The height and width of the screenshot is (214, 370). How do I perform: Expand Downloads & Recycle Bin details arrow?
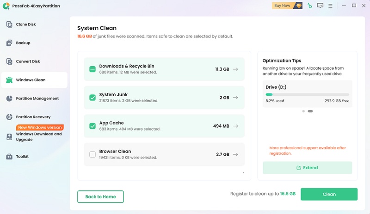(x=235, y=69)
